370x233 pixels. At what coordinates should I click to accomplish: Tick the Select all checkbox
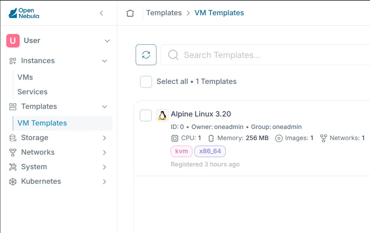pos(146,82)
